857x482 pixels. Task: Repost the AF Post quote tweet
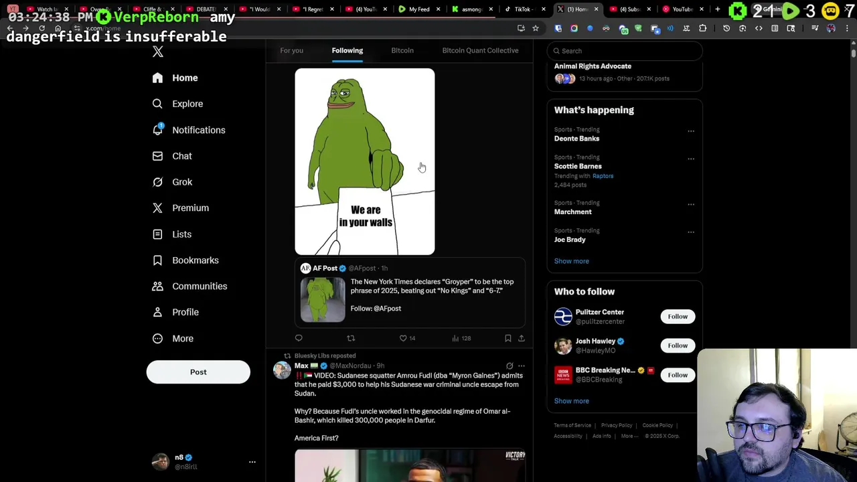tap(351, 339)
